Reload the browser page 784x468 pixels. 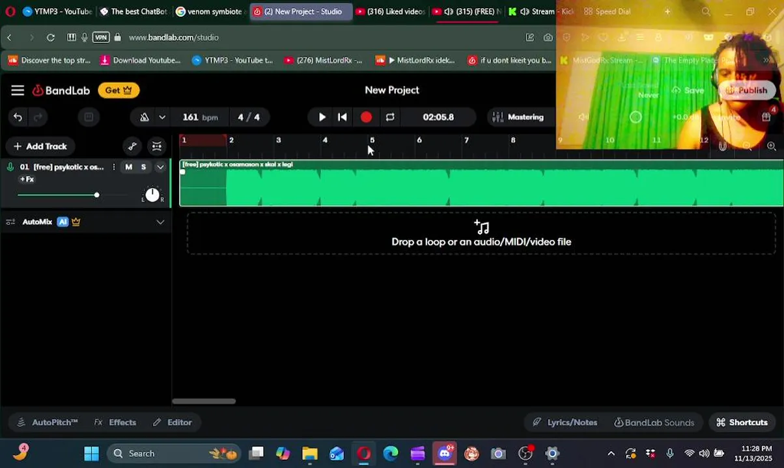pos(51,38)
